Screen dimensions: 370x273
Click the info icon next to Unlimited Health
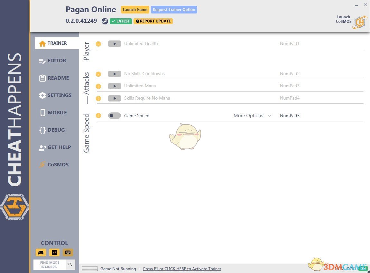98,44
